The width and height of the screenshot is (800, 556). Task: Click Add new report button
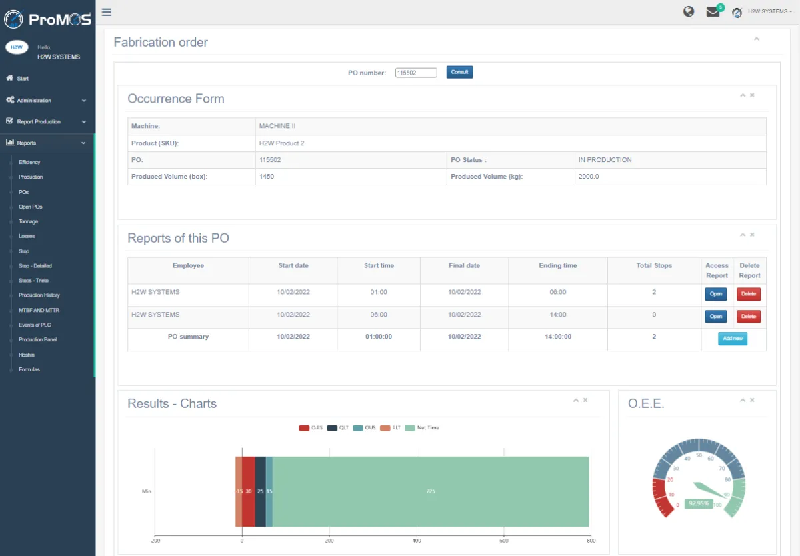point(733,339)
